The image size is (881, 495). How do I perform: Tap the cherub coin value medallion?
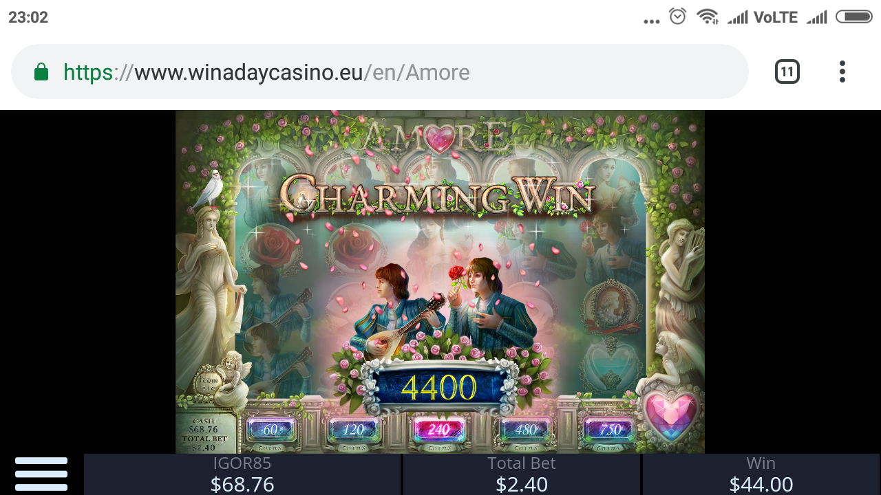click(208, 383)
